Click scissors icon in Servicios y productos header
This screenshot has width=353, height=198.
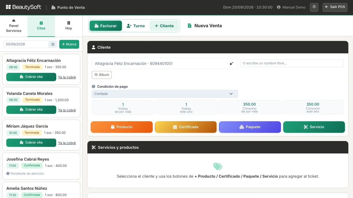93,147
